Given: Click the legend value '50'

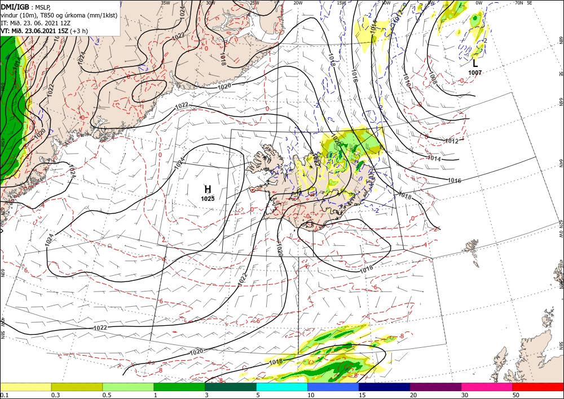Looking at the screenshot, I should (516, 394).
